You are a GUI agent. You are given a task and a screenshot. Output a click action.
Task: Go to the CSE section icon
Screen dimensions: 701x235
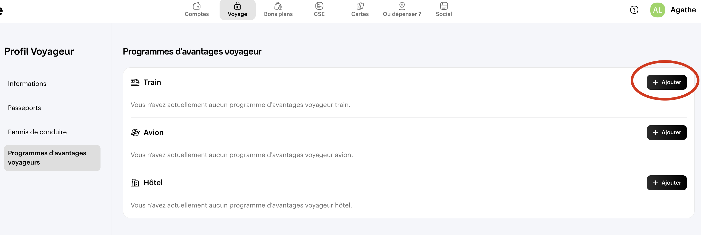point(319,6)
